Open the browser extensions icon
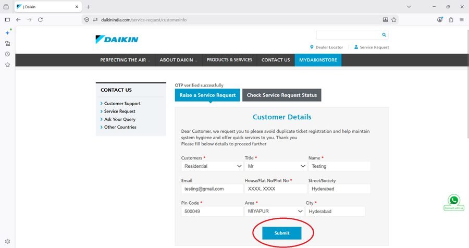This screenshot has width=469, height=248. [x=451, y=20]
